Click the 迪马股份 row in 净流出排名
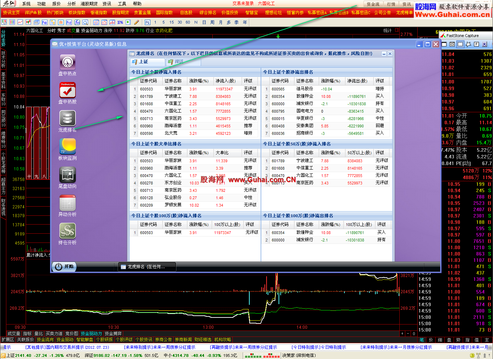Viewport: 493px width, 359px height. [326, 89]
